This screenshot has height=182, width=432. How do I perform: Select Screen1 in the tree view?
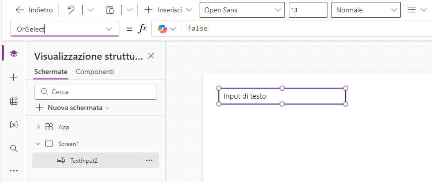tap(68, 144)
